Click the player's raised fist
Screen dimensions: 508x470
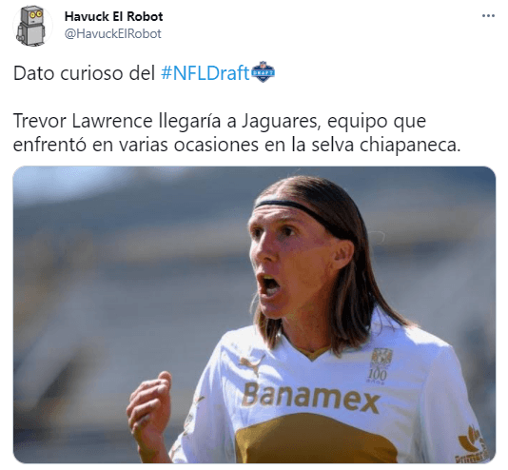click(x=149, y=408)
